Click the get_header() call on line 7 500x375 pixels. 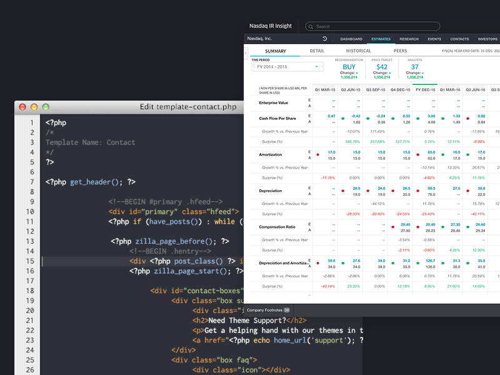[94, 182]
